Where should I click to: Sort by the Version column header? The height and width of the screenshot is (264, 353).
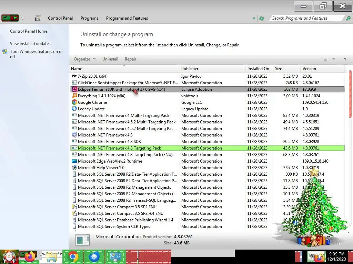pyautogui.click(x=323, y=69)
